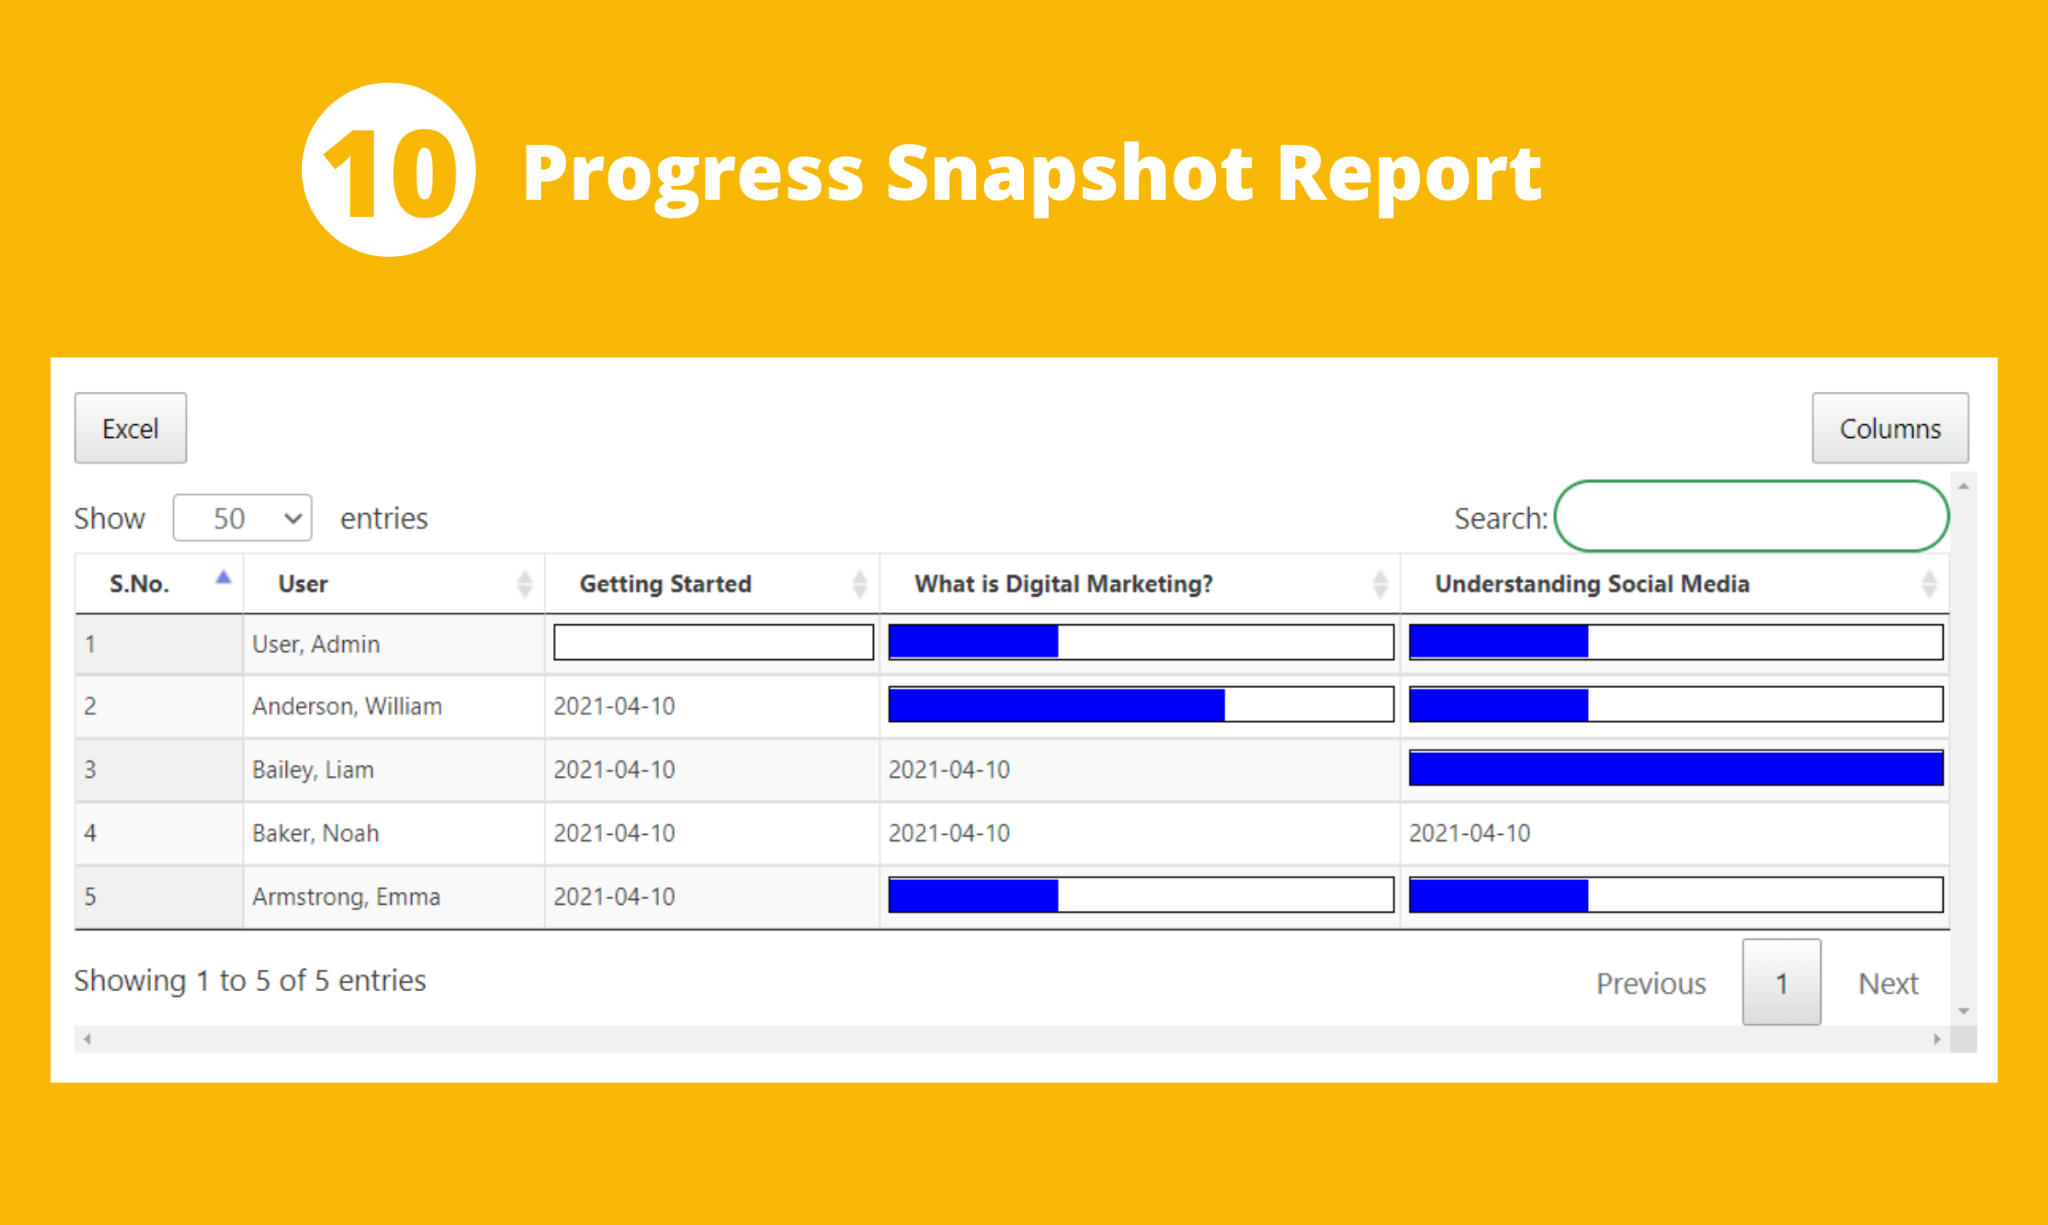Click the Next page navigation dropdown

[x=1888, y=980]
